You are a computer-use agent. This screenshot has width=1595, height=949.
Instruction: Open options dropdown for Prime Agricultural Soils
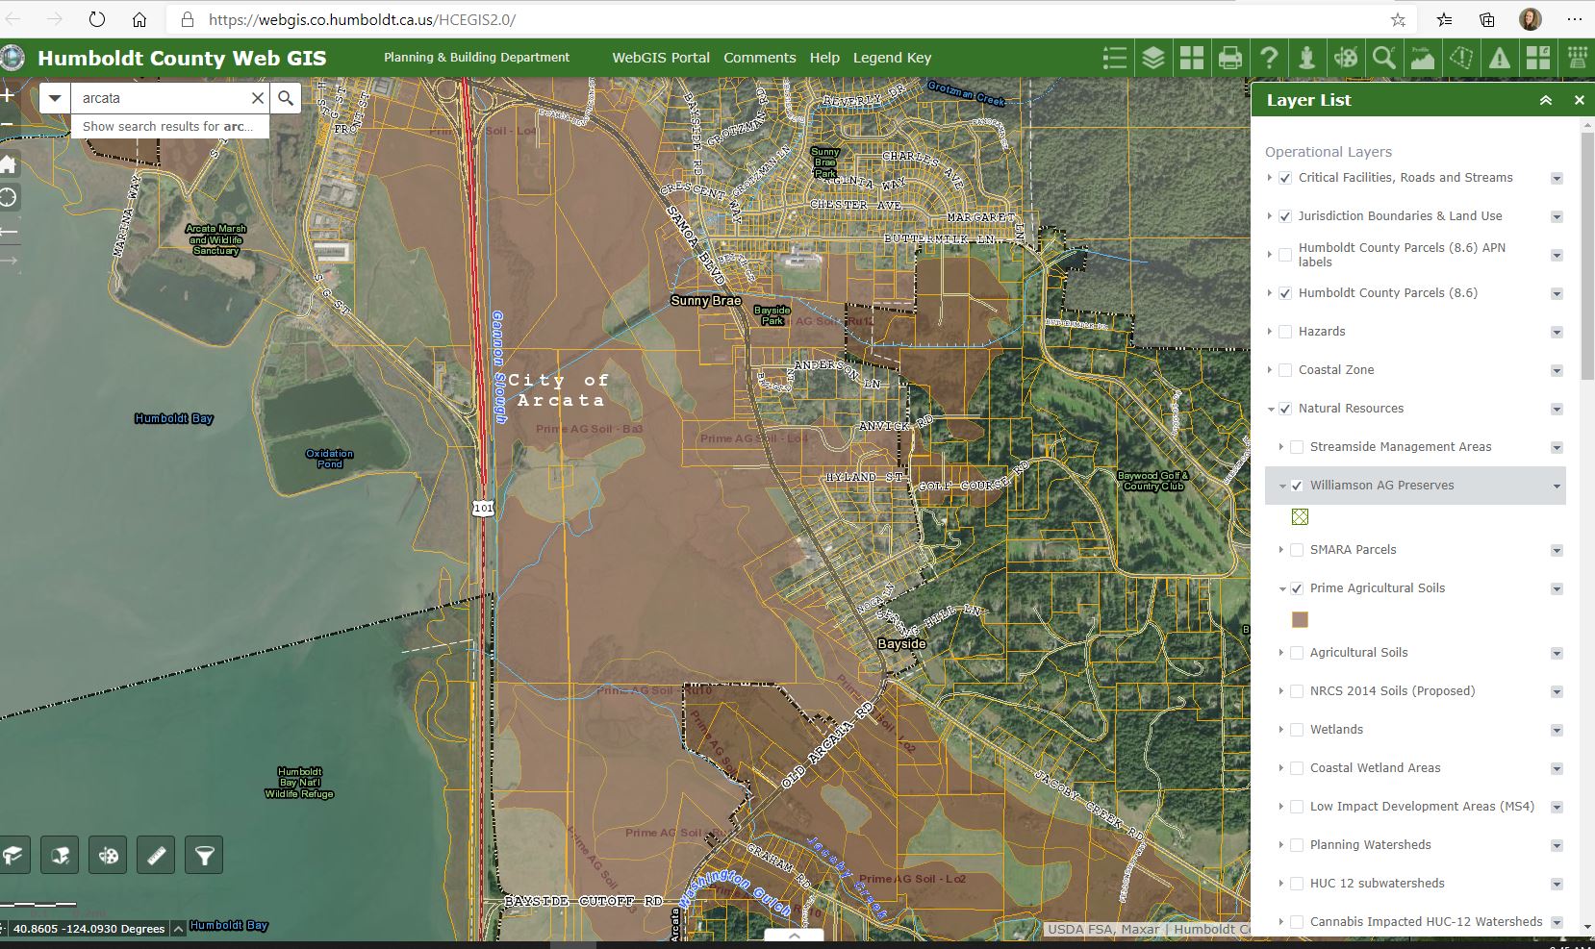click(x=1557, y=588)
